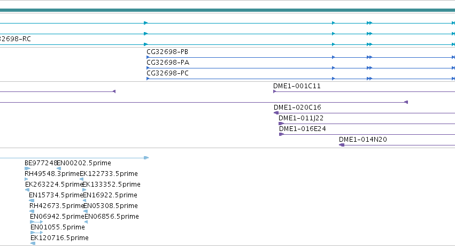This screenshot has height=246, width=455.
Task: Select the DME1-016E24 arrow marker
Action: tap(281, 134)
